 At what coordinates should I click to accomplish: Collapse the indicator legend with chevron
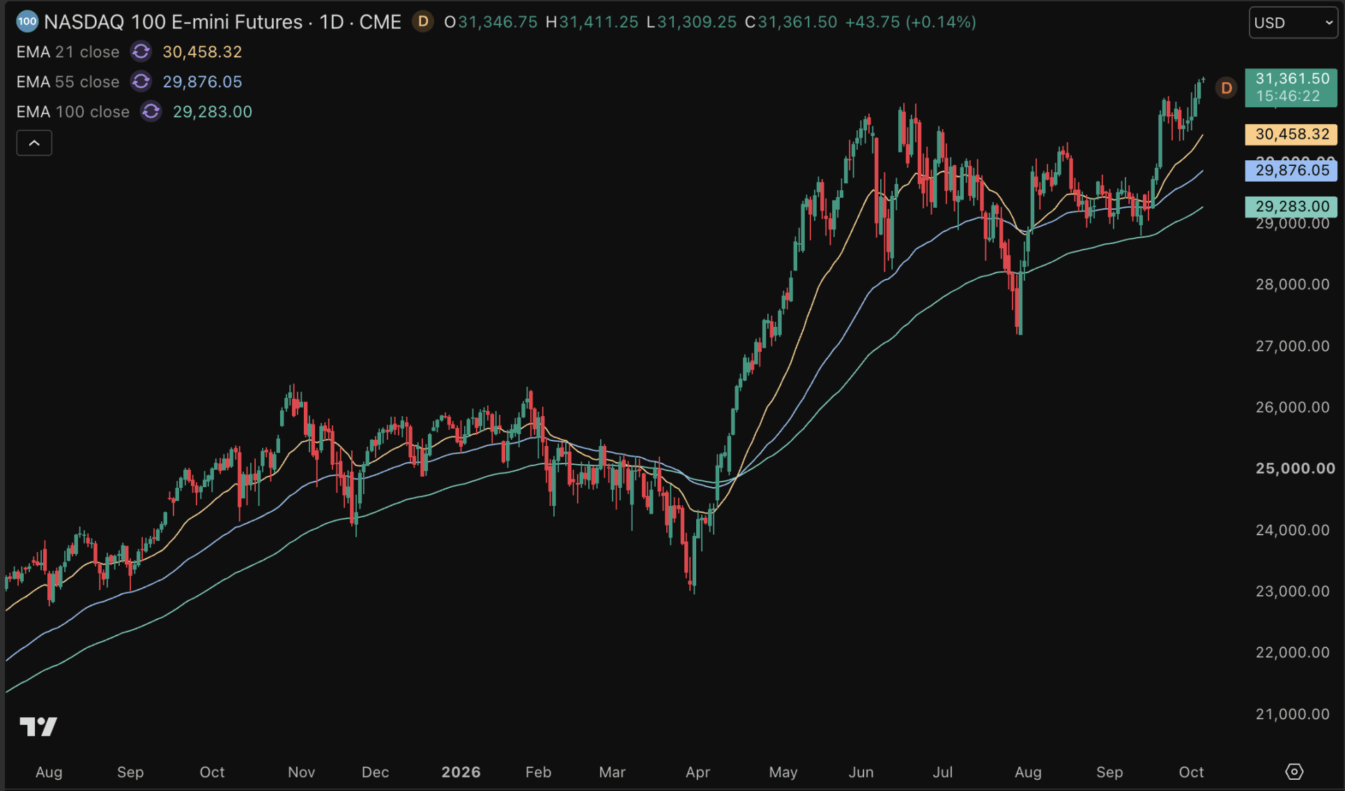point(34,143)
